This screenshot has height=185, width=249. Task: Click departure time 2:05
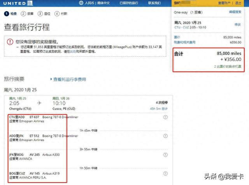[14, 103]
